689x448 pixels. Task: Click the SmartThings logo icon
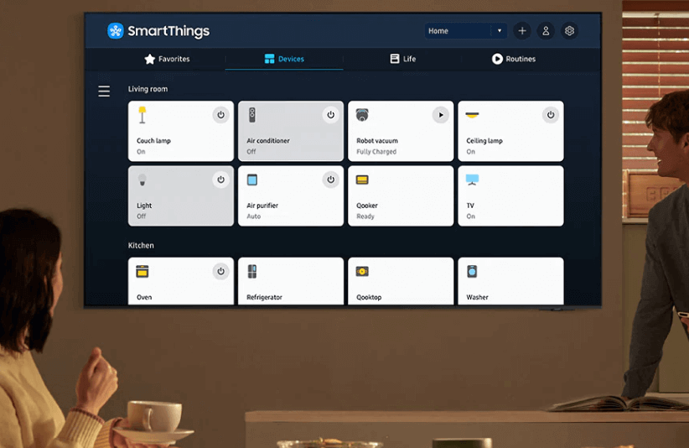click(x=116, y=31)
